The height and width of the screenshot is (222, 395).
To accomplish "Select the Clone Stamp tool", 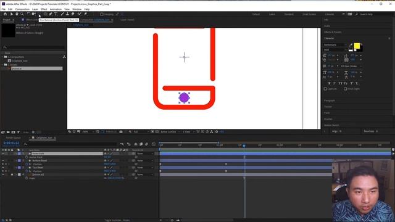I will point(67,14).
